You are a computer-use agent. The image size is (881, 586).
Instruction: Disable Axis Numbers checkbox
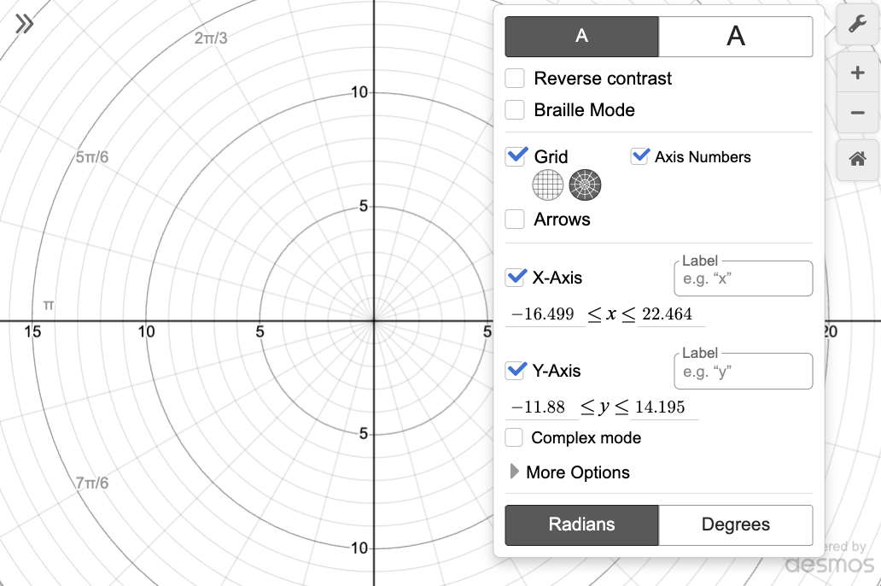pyautogui.click(x=639, y=155)
